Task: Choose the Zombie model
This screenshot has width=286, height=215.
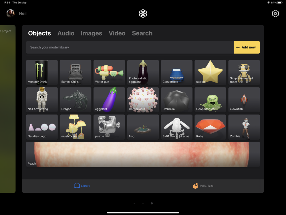Action: click(244, 127)
